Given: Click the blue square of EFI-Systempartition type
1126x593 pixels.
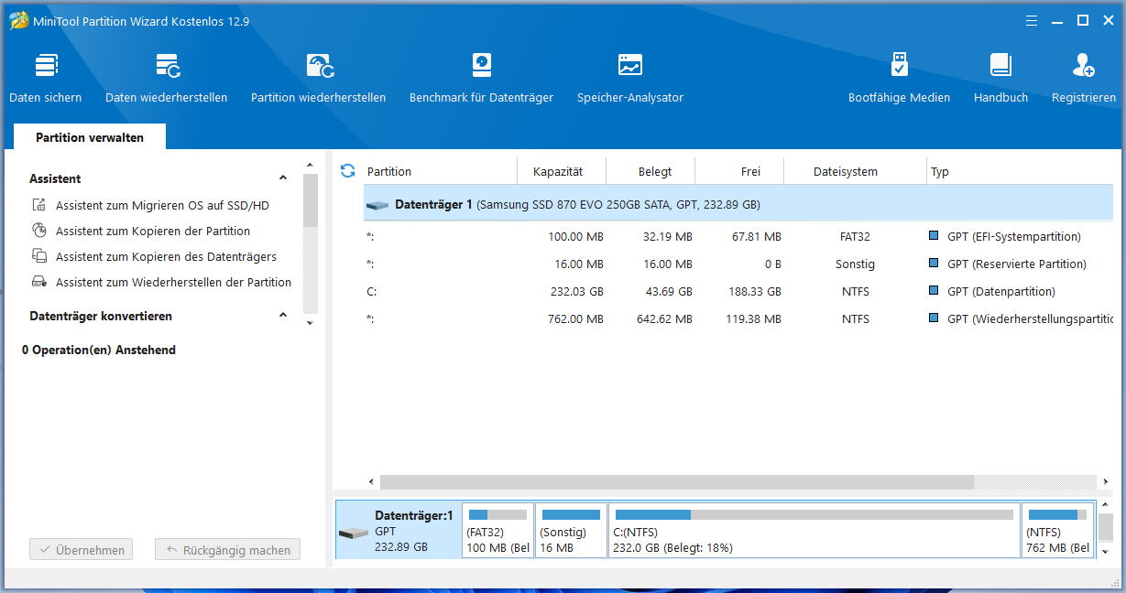Looking at the screenshot, I should click(934, 236).
